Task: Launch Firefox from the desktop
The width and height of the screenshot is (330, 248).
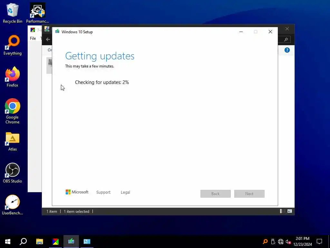Action: pyautogui.click(x=13, y=77)
